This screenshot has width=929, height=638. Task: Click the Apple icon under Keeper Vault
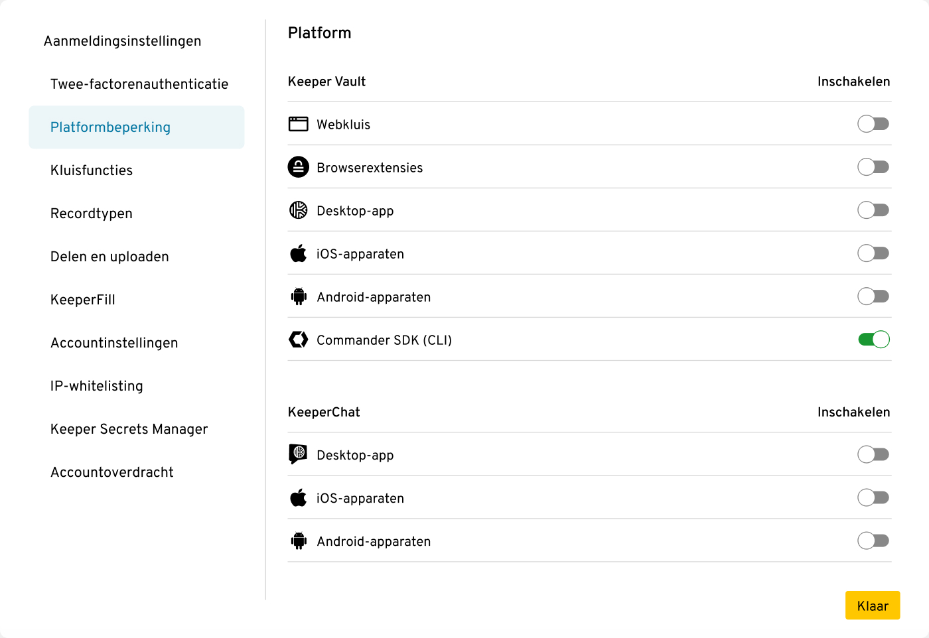click(299, 253)
